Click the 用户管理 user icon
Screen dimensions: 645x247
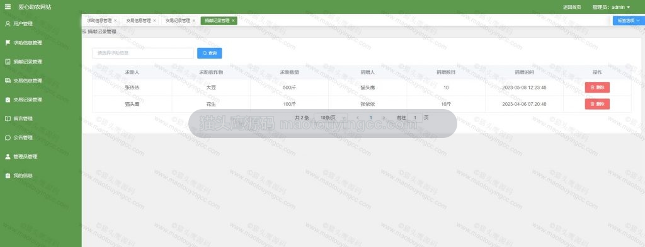8,24
